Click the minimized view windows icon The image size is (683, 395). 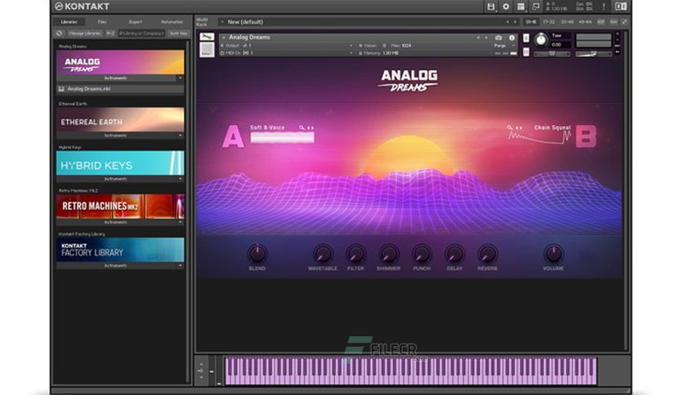[536, 7]
